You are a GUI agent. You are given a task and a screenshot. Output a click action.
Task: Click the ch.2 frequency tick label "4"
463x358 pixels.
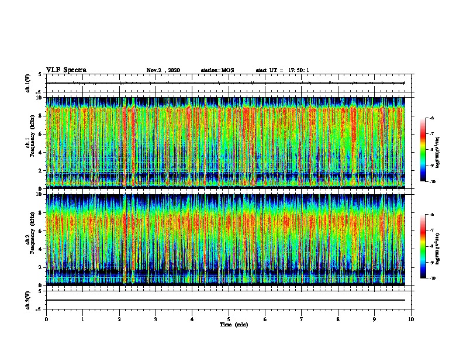click(41, 249)
